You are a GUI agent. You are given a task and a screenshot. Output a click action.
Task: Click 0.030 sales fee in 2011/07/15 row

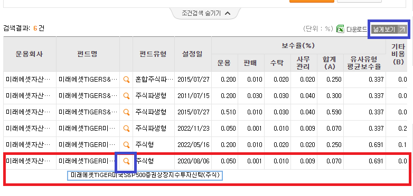tap(255, 96)
